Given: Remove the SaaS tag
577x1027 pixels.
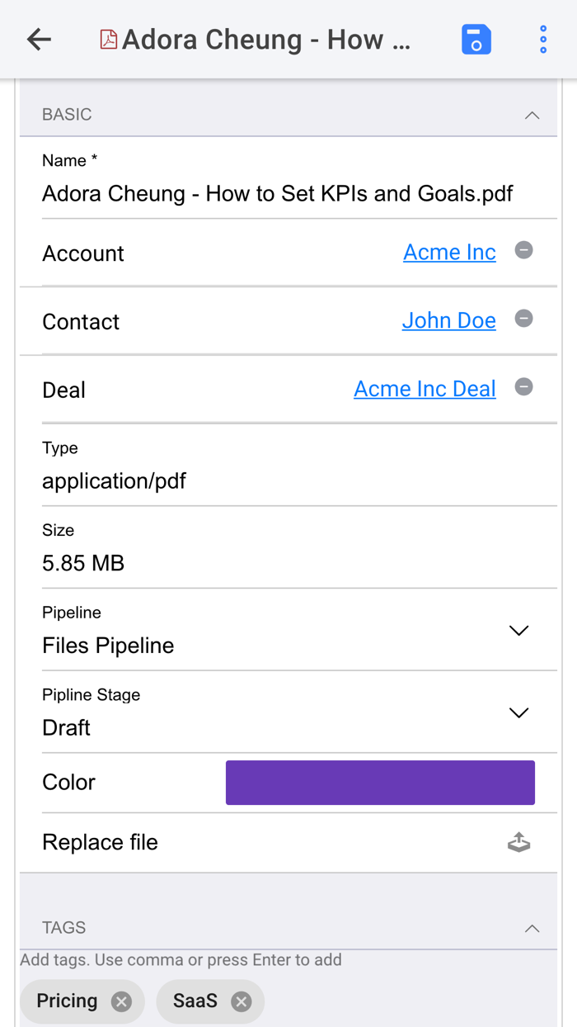Looking at the screenshot, I should tap(242, 1001).
